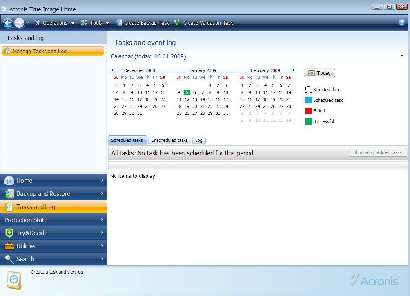Open Protection State section

coord(53,220)
